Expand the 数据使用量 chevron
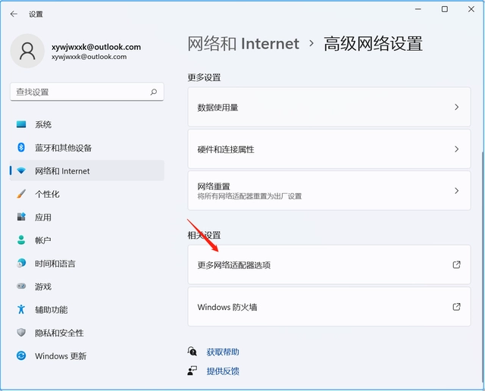Screen dimensions: 485x391 point(456,107)
